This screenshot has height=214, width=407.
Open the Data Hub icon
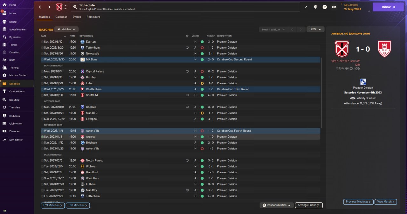click(x=4, y=52)
